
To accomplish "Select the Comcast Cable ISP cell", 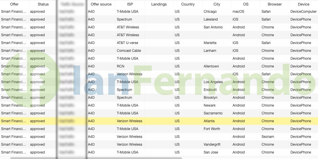I will coord(129,51).
